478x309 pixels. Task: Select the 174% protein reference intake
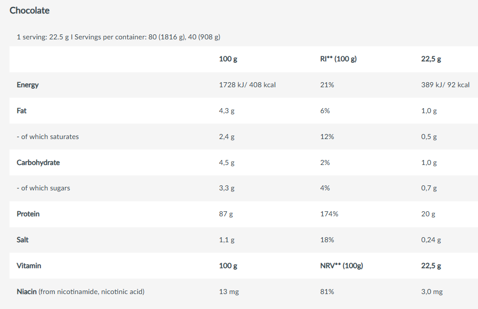point(329,214)
